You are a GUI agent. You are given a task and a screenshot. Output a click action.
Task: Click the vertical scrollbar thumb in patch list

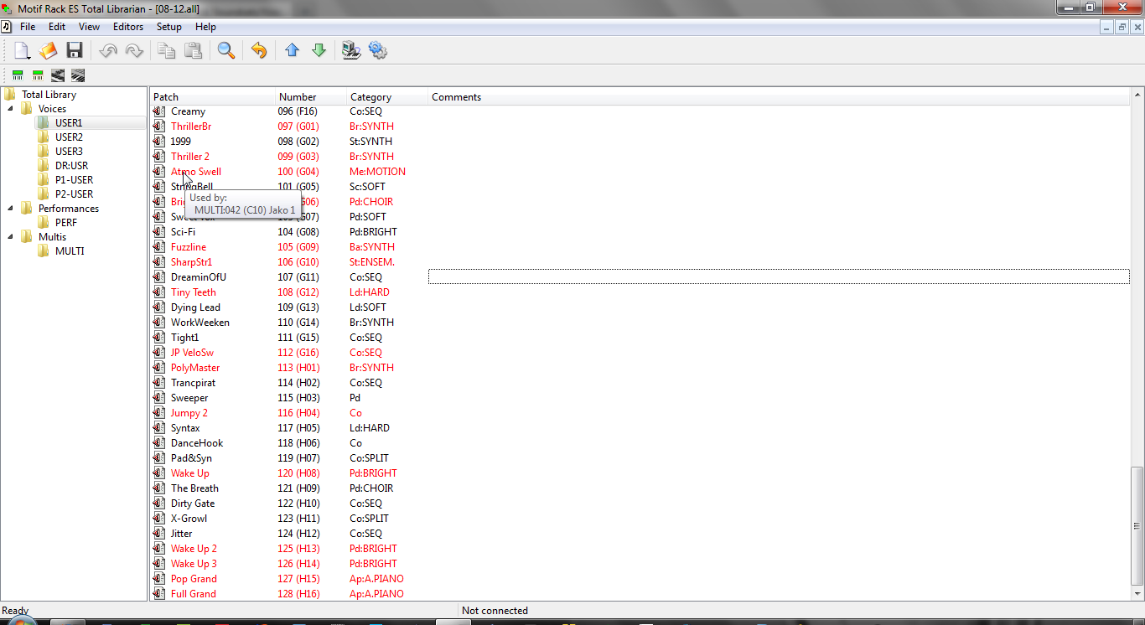[x=1137, y=526]
